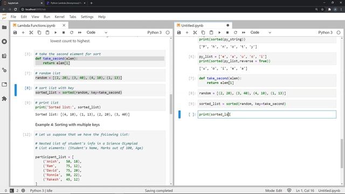Viewport: 345px width, 194px height.
Task: Click the trusted notebook shield icon
Action: pyautogui.click(x=289, y=190)
